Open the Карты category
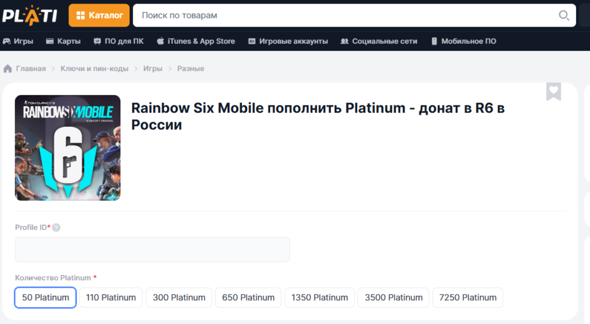This screenshot has height=324, width=590. tap(63, 42)
